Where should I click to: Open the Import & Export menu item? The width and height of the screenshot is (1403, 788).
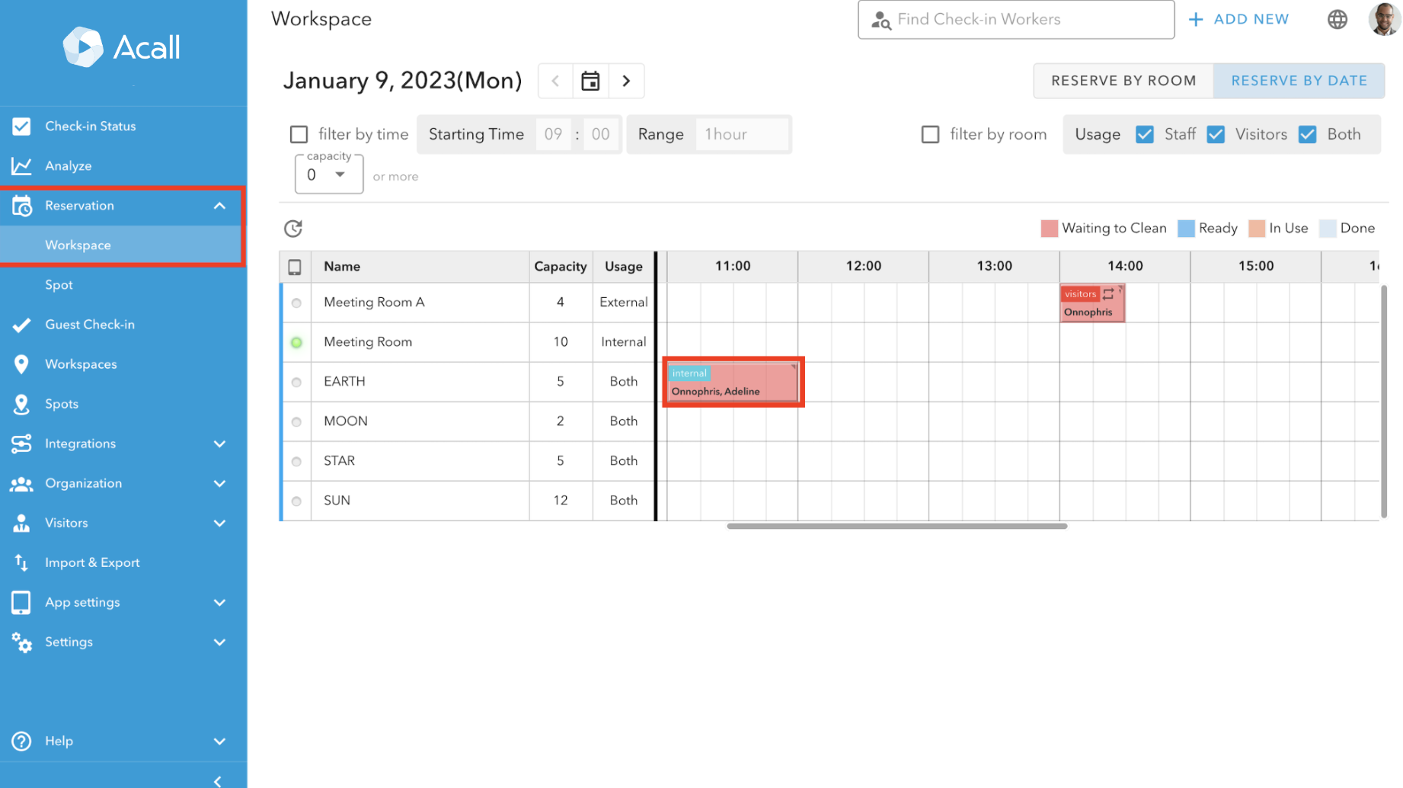coord(123,562)
